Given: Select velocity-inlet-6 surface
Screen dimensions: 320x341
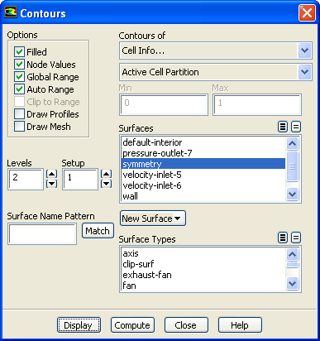Looking at the screenshot, I should (203, 185).
